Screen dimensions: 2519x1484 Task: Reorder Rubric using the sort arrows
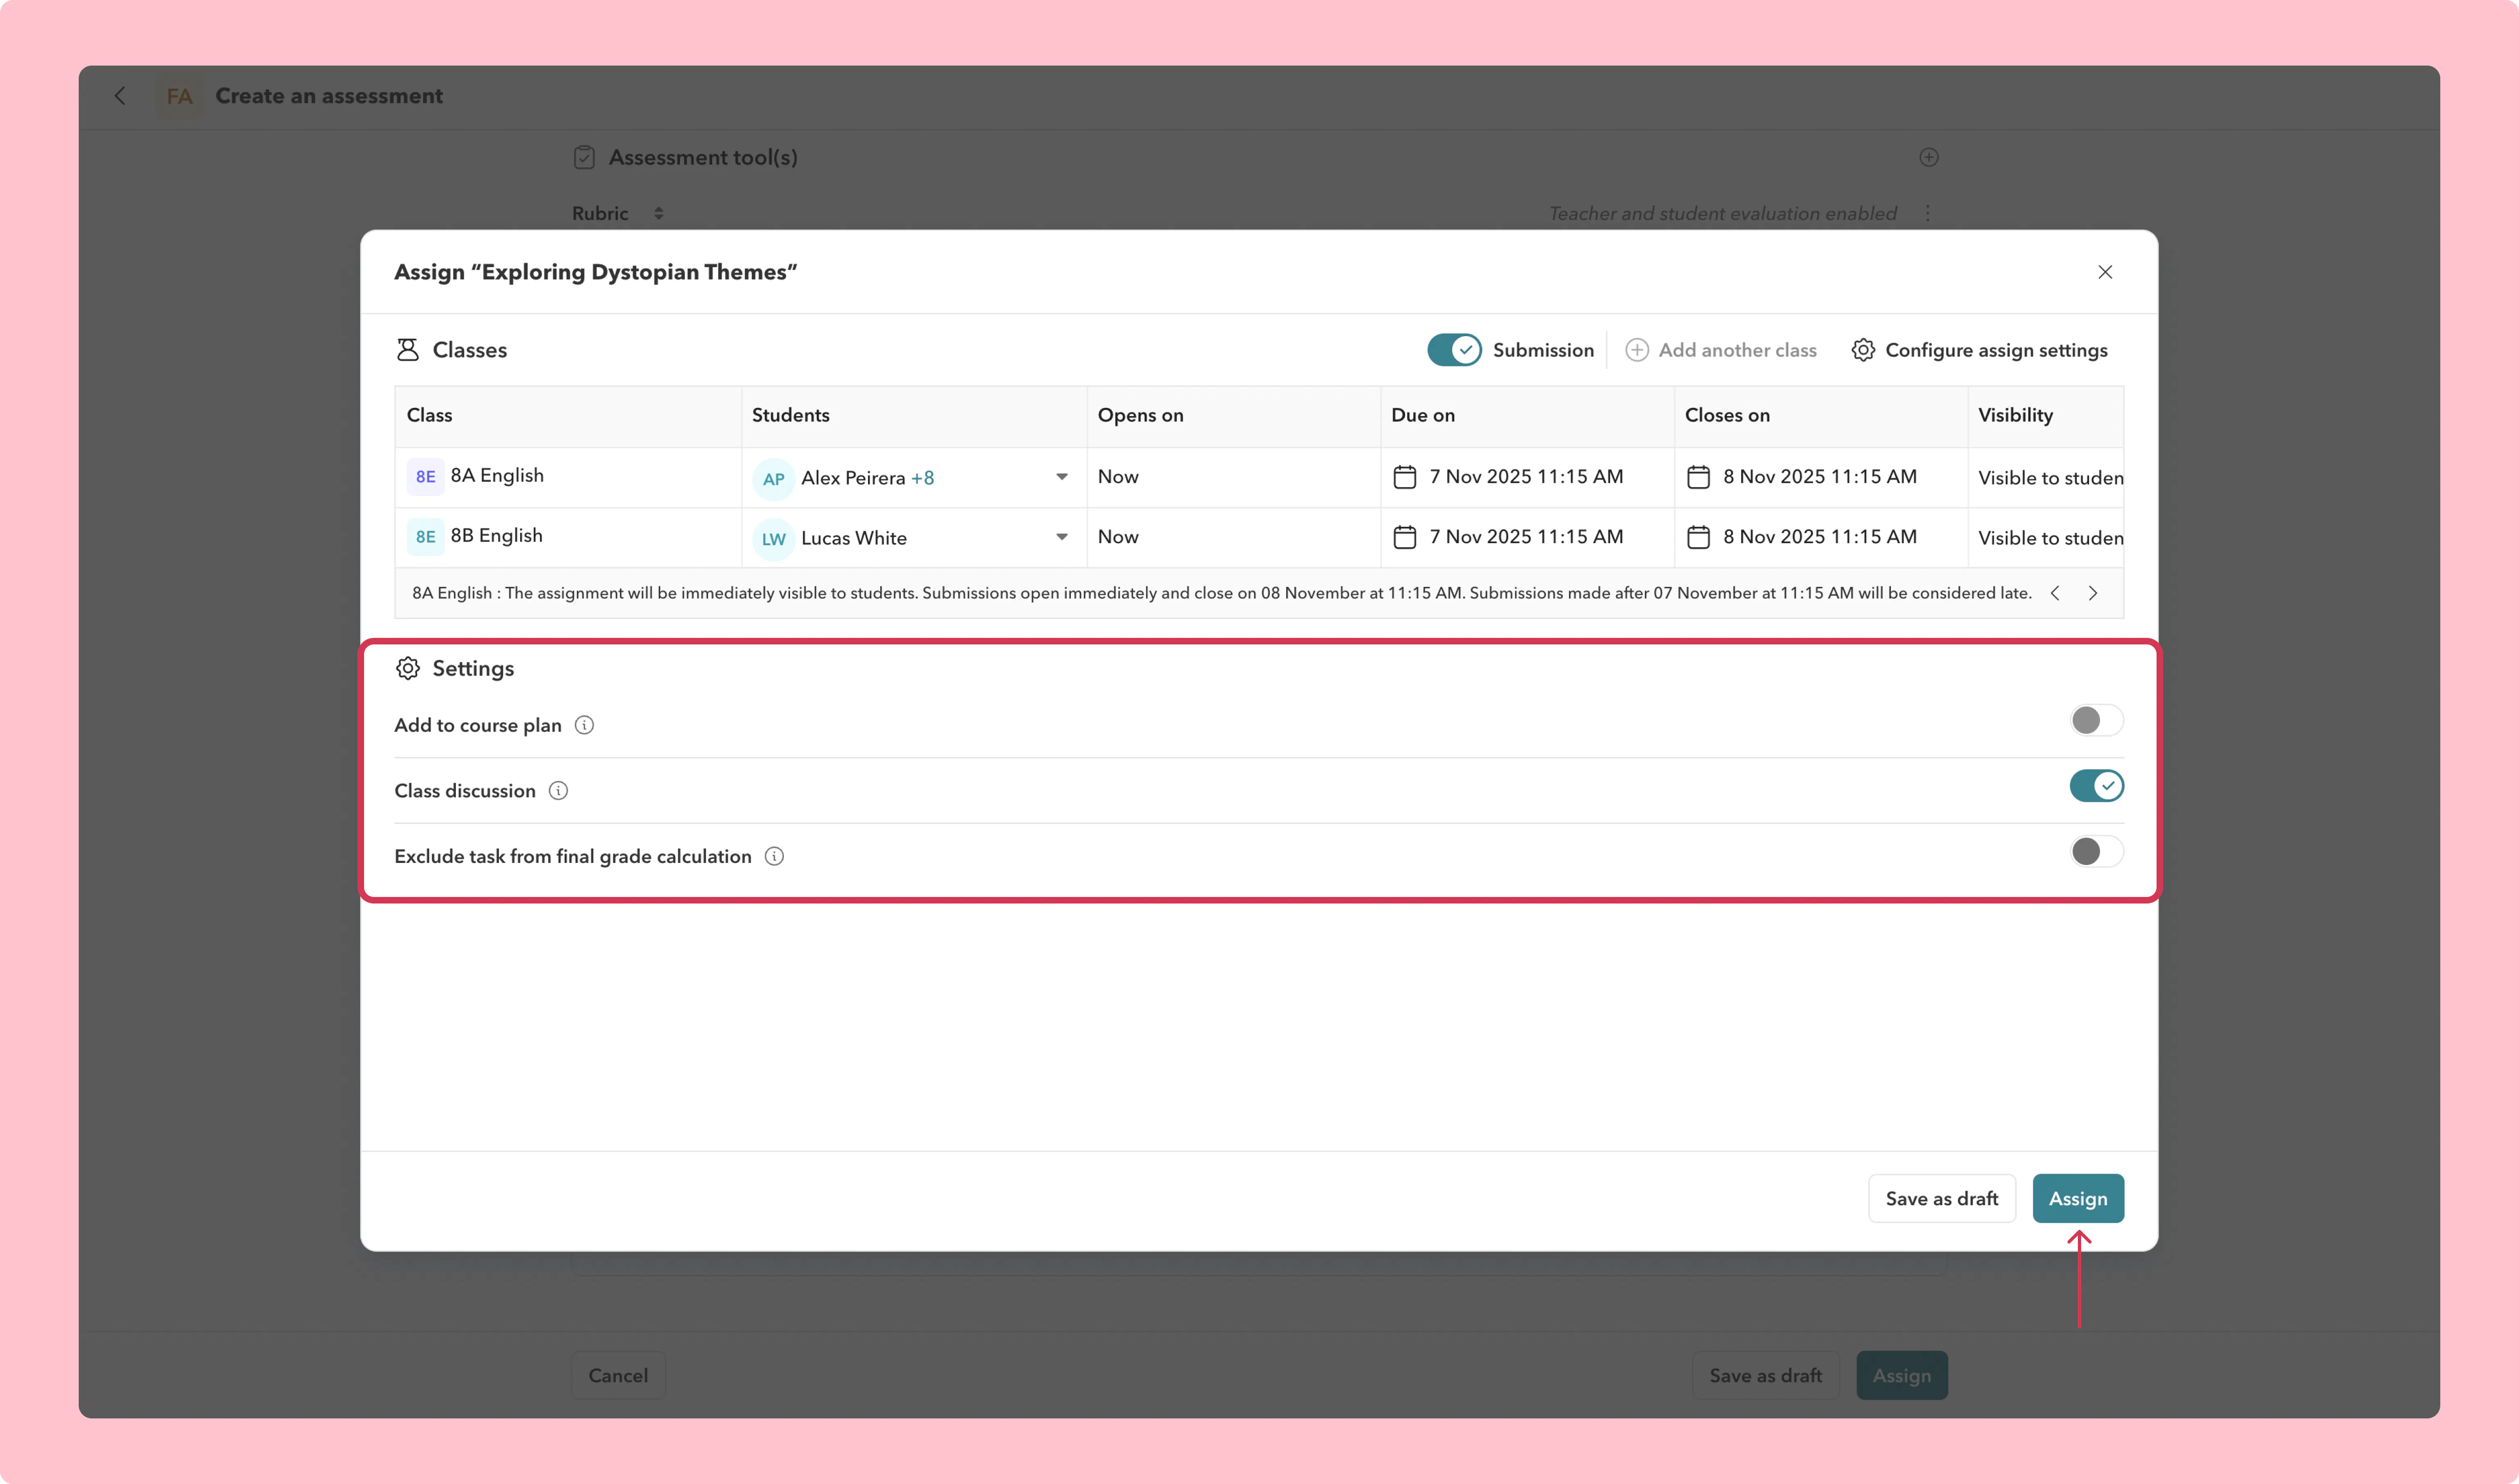[658, 213]
